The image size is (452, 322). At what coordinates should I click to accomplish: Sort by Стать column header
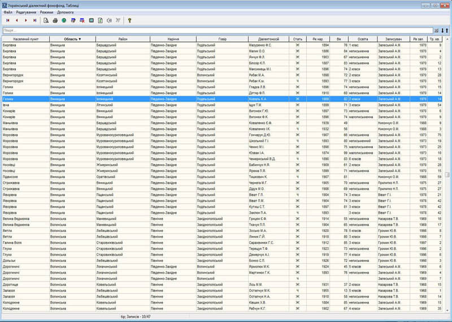point(298,39)
